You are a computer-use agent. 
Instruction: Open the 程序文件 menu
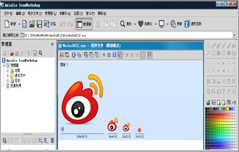point(35,14)
